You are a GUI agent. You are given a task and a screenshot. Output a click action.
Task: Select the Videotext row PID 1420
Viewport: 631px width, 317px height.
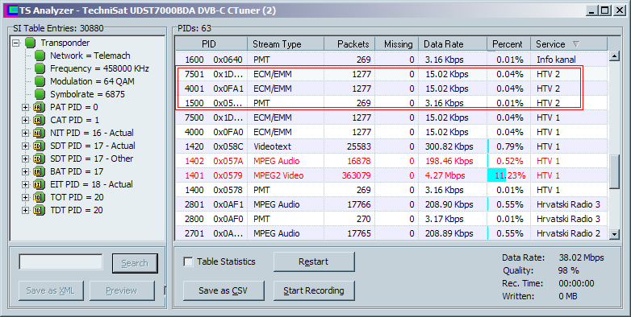tap(391, 146)
